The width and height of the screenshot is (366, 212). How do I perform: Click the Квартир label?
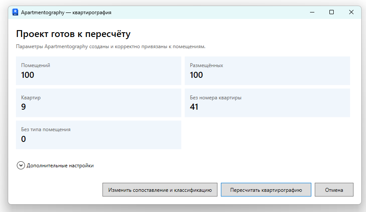[31, 98]
